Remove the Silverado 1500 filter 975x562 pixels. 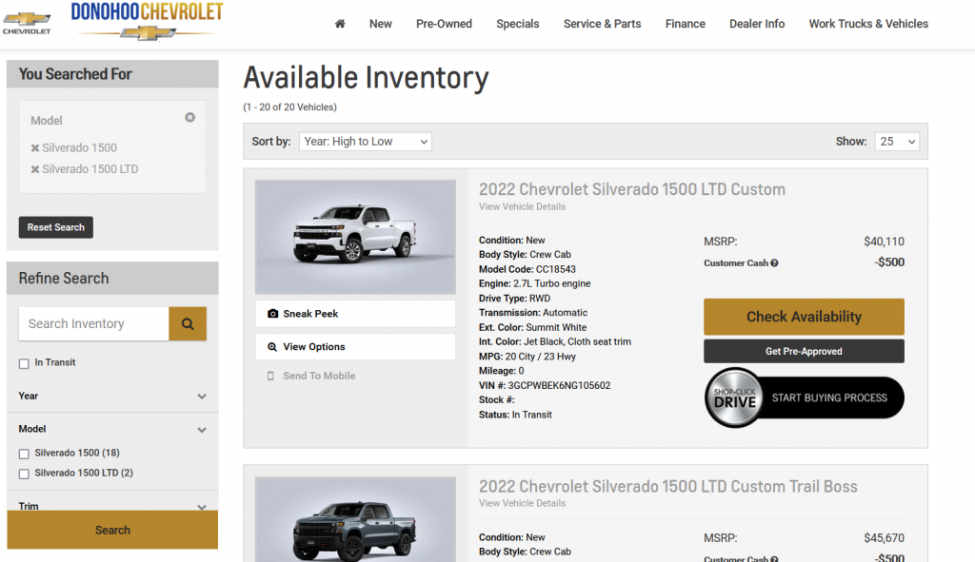(x=35, y=147)
